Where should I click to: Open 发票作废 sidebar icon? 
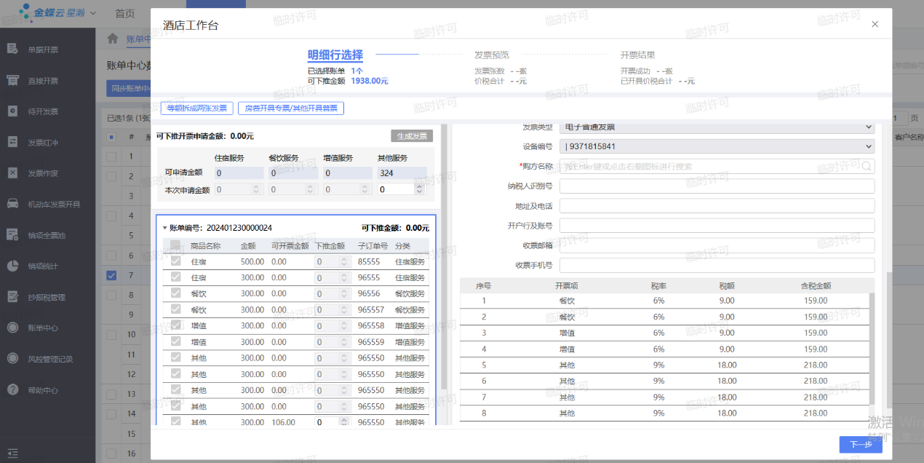(x=12, y=173)
